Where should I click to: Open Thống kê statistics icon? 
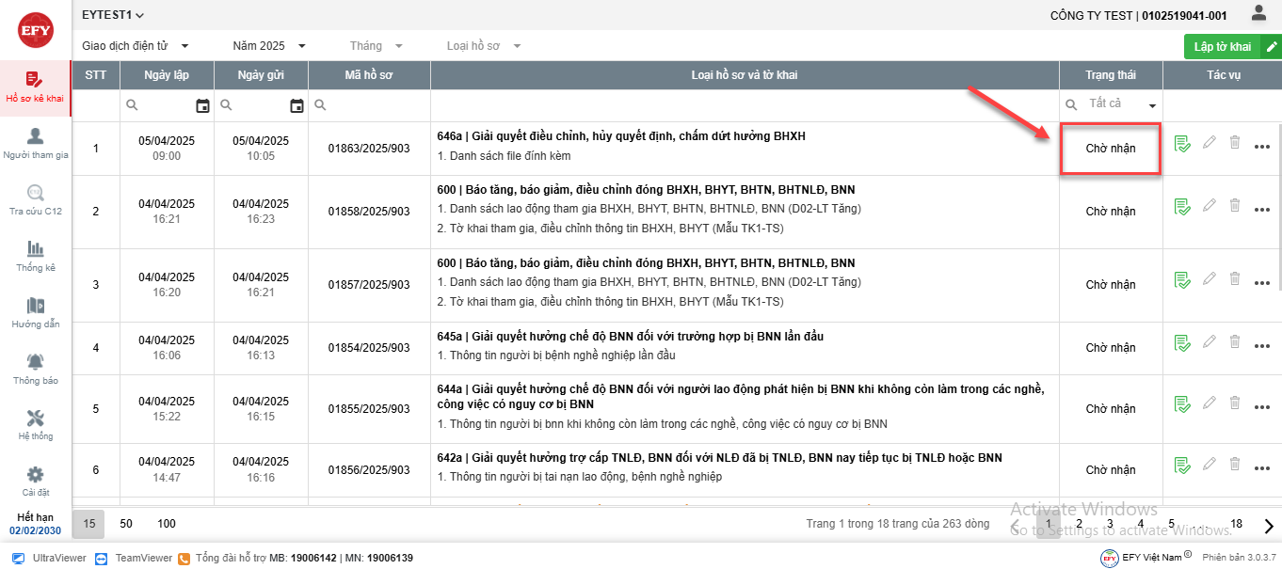36,256
